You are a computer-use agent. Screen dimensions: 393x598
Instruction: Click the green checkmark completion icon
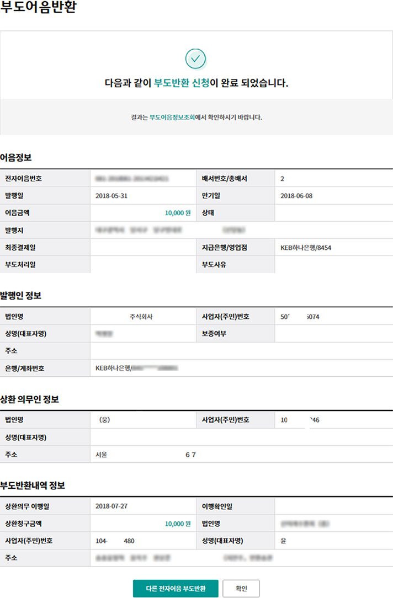pyautogui.click(x=195, y=58)
